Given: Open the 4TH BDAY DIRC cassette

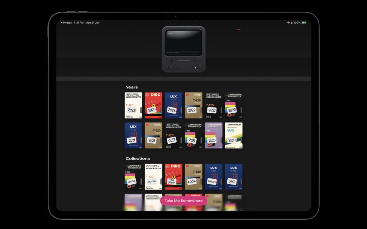Looking at the screenshot, I should pos(172,176).
